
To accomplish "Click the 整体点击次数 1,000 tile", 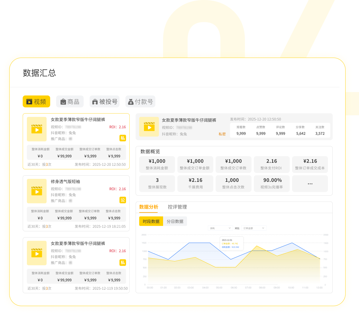I will [234, 183].
